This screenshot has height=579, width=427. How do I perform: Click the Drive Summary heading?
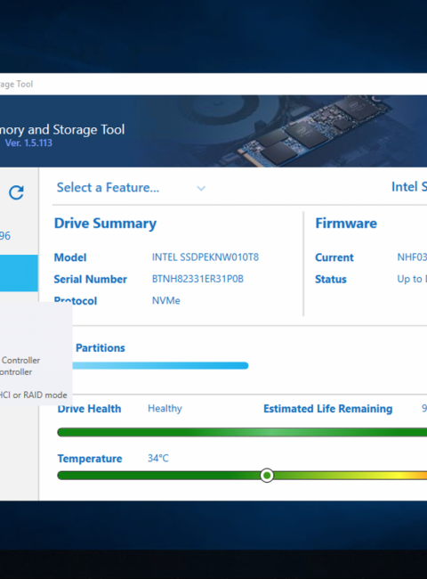tap(106, 224)
